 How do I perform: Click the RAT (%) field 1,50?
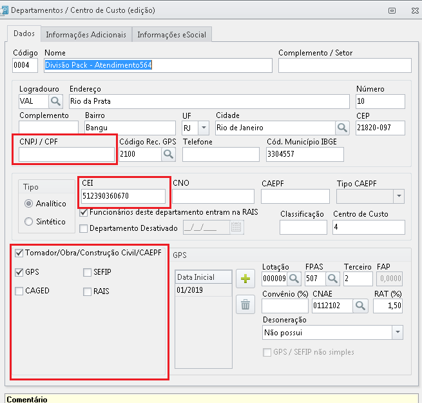tap(388, 306)
